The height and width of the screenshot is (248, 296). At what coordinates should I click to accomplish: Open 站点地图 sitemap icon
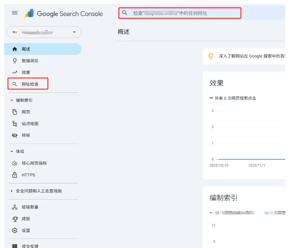(x=15, y=123)
